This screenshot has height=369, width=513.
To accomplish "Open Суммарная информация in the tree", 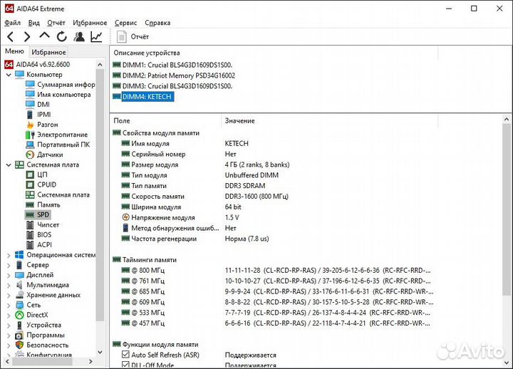I will tap(60, 84).
